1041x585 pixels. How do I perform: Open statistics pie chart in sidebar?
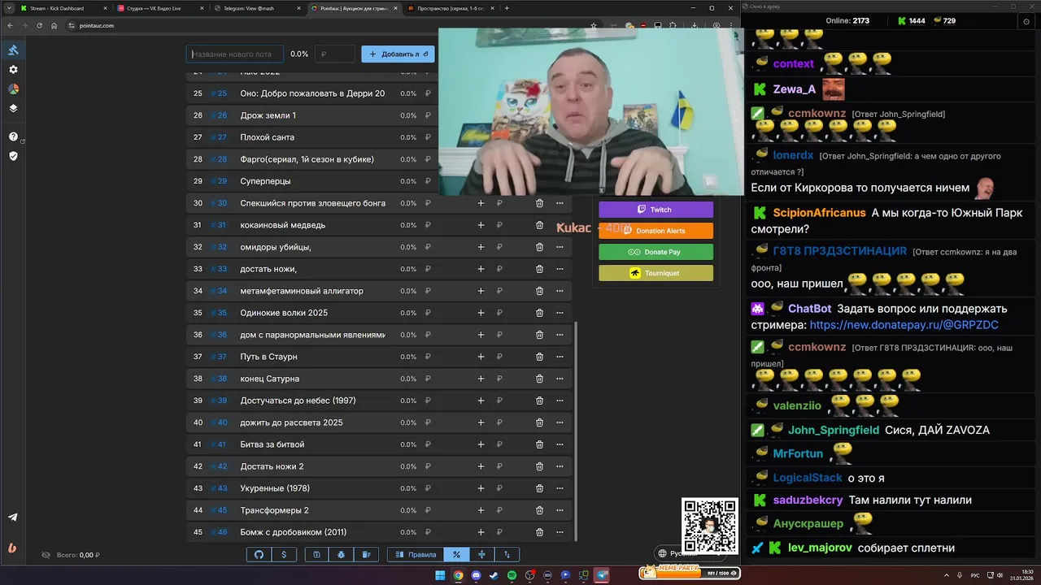point(13,89)
